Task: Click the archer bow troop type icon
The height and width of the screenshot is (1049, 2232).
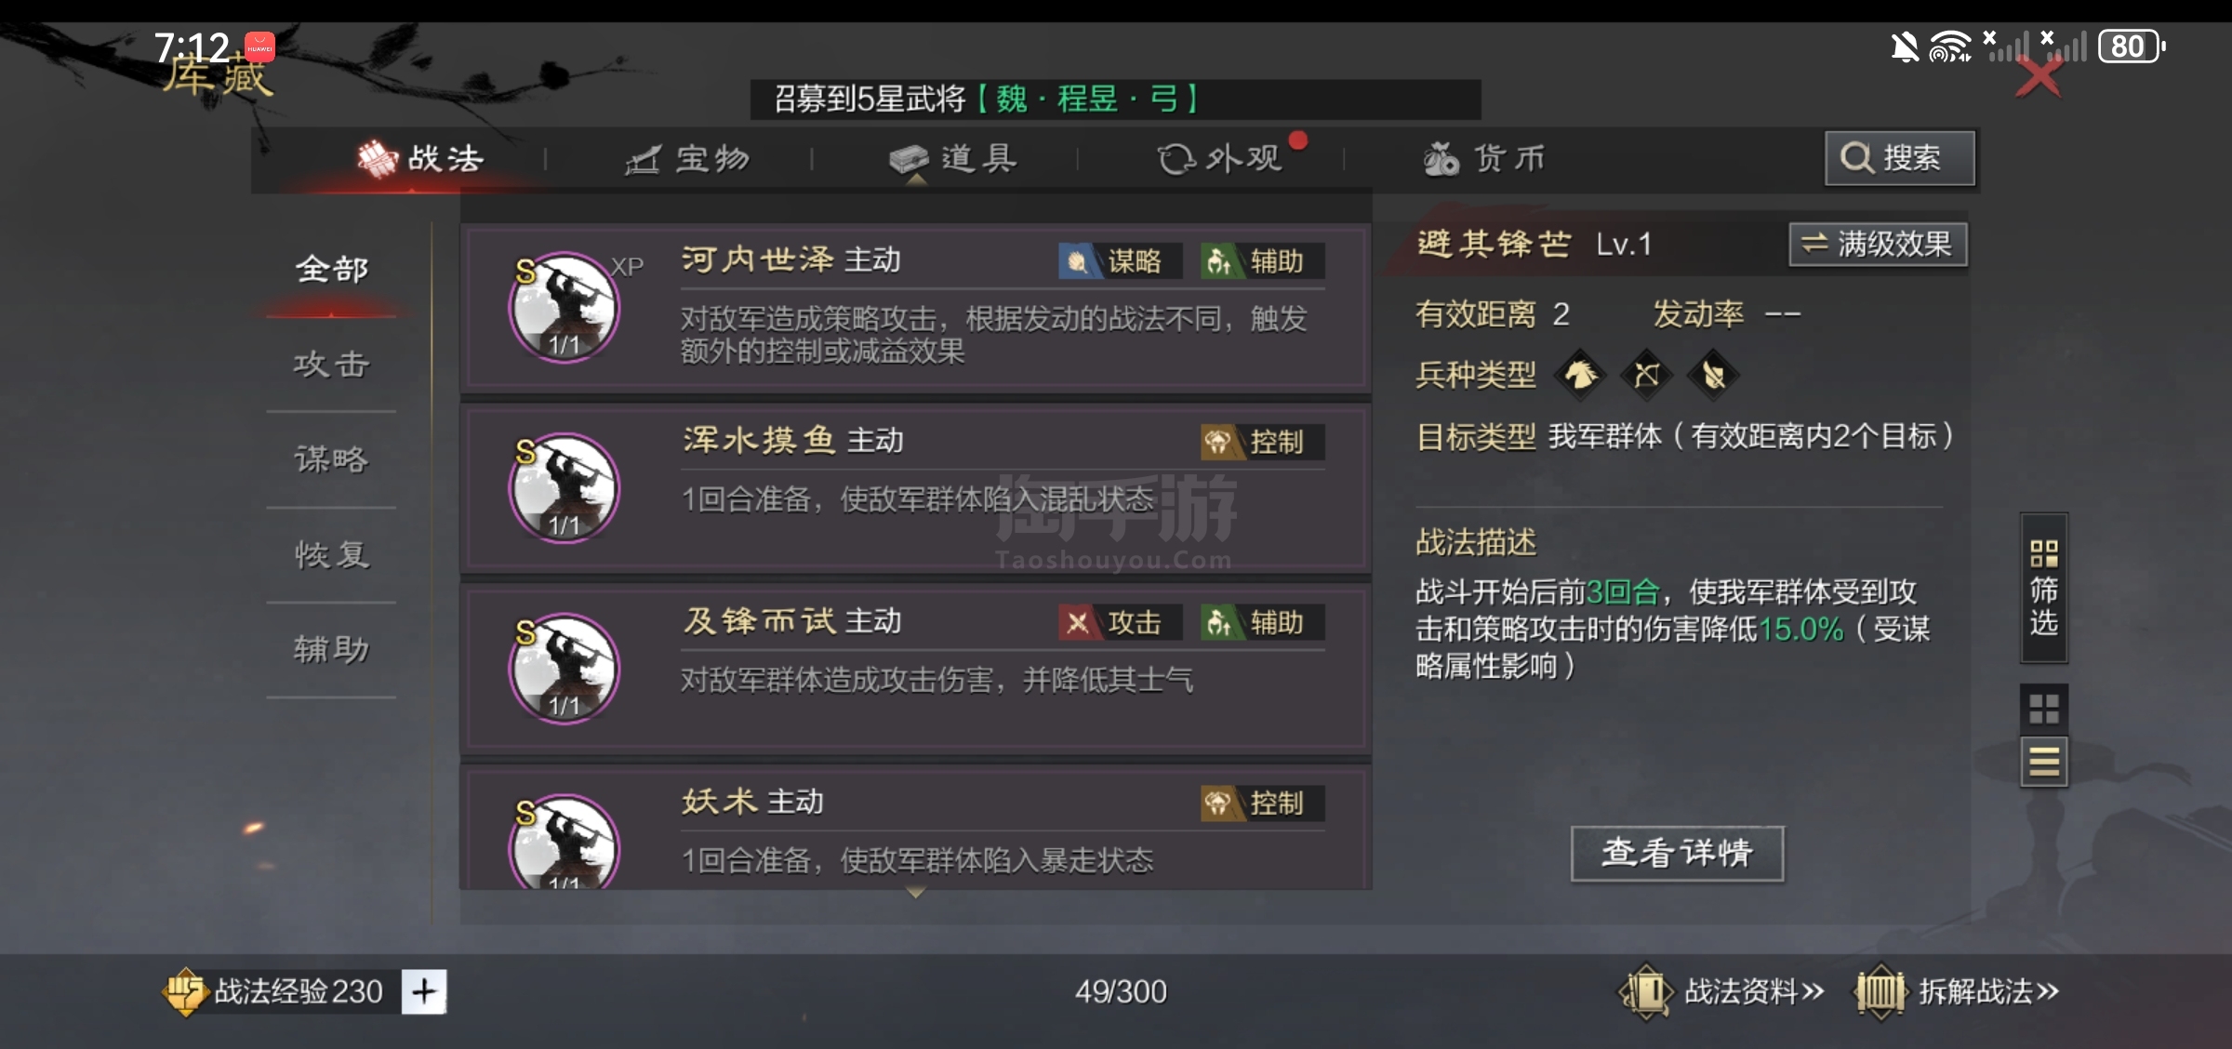Action: click(x=1647, y=375)
